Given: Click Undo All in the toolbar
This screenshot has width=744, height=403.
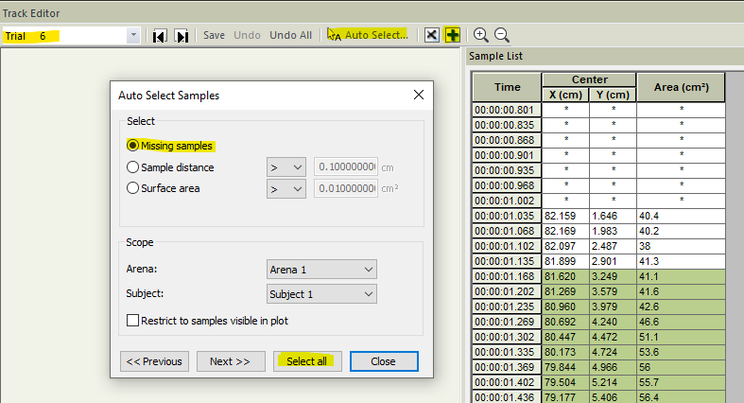Looking at the screenshot, I should pos(290,35).
